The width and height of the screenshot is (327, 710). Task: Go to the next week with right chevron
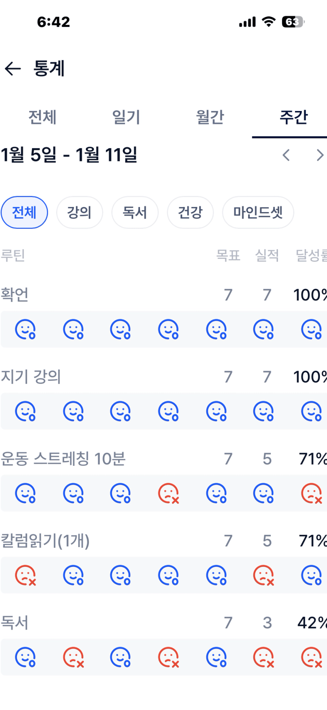320,155
